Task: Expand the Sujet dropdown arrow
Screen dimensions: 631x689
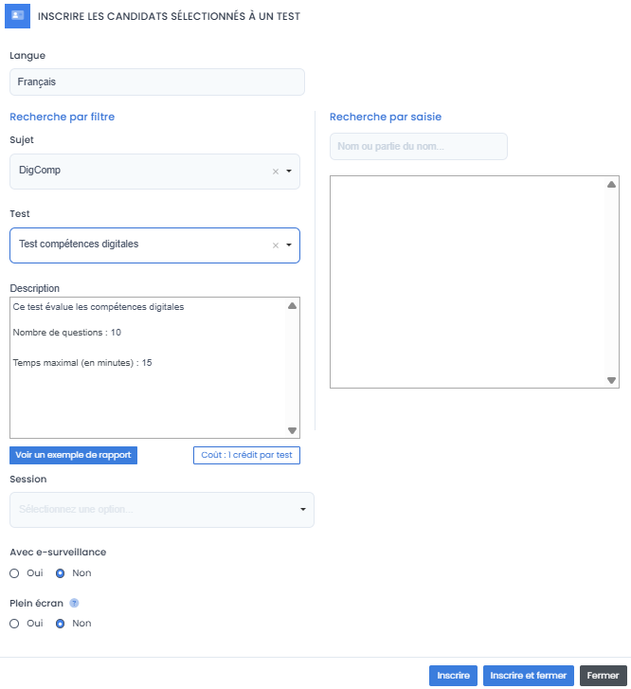Action: click(289, 171)
